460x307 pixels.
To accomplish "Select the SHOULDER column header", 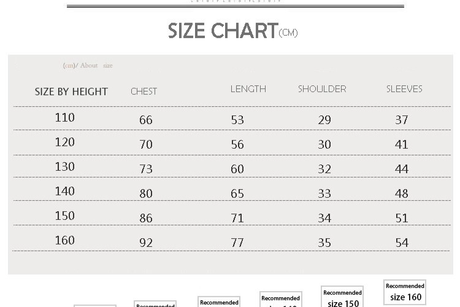I will coord(322,89).
